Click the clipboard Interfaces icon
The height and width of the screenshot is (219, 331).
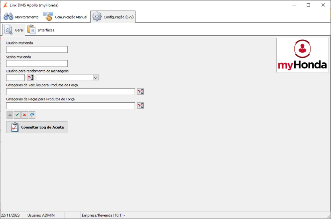pos(31,29)
